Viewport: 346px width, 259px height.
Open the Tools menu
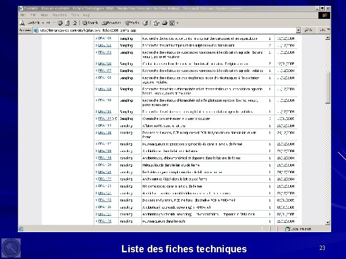pos(75,15)
